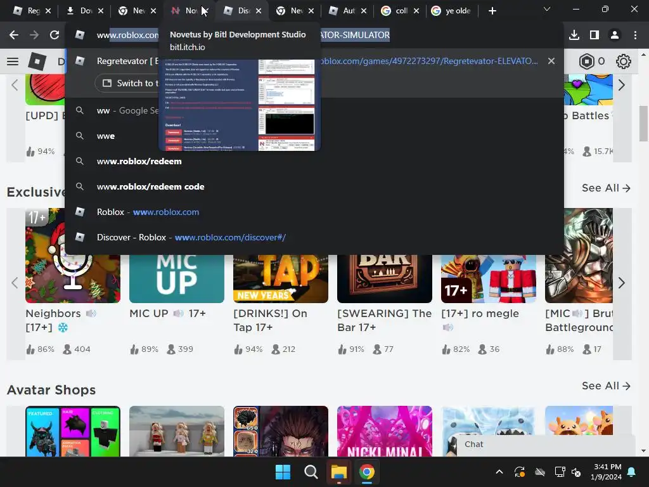649x487 pixels.
Task: Open the Windows notification bell
Action: pyautogui.click(x=632, y=472)
